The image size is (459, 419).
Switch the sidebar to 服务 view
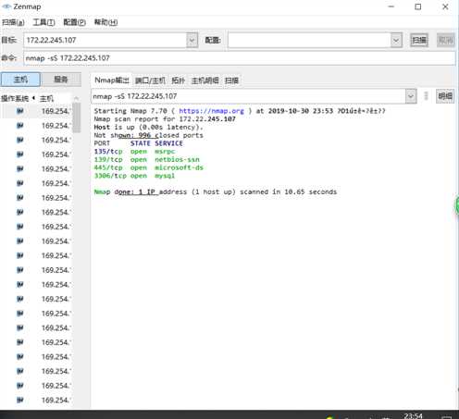[61, 80]
